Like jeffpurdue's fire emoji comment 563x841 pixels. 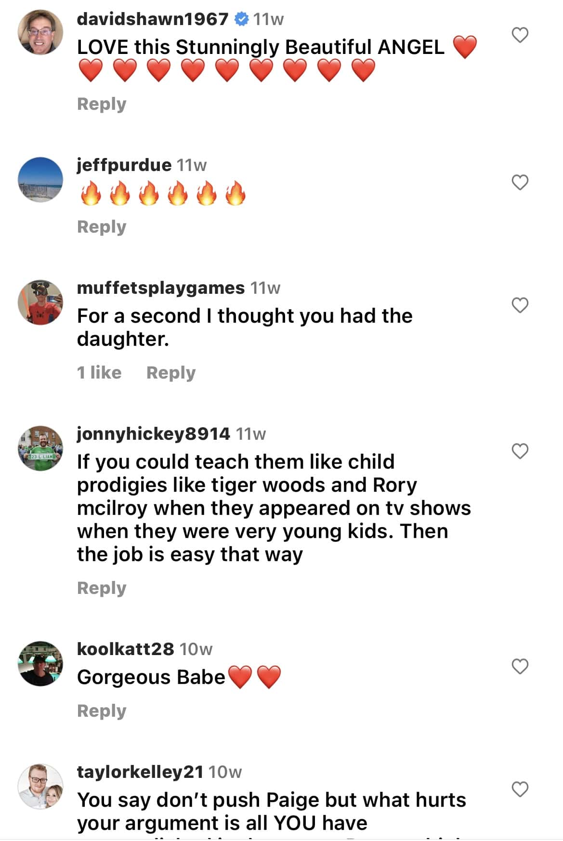(520, 182)
